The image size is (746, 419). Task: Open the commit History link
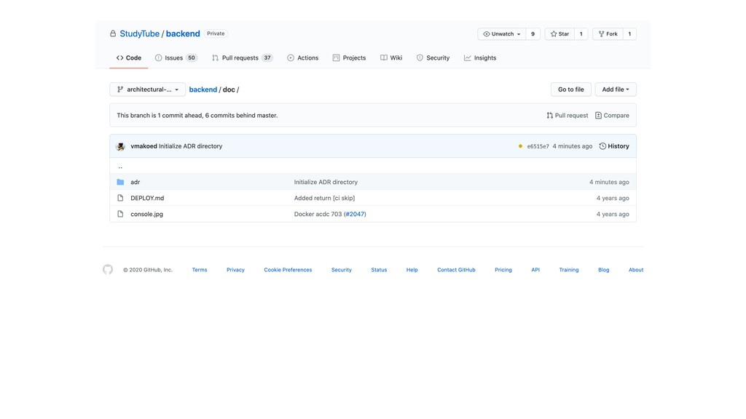614,146
